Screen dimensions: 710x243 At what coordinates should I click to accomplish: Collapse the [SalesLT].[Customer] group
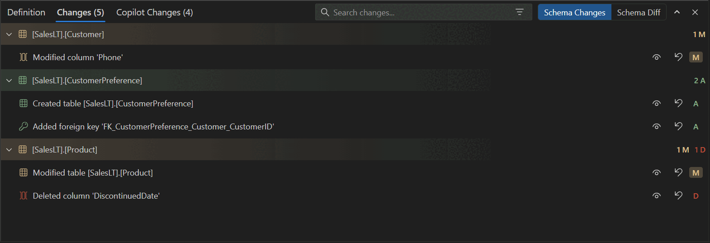click(9, 34)
